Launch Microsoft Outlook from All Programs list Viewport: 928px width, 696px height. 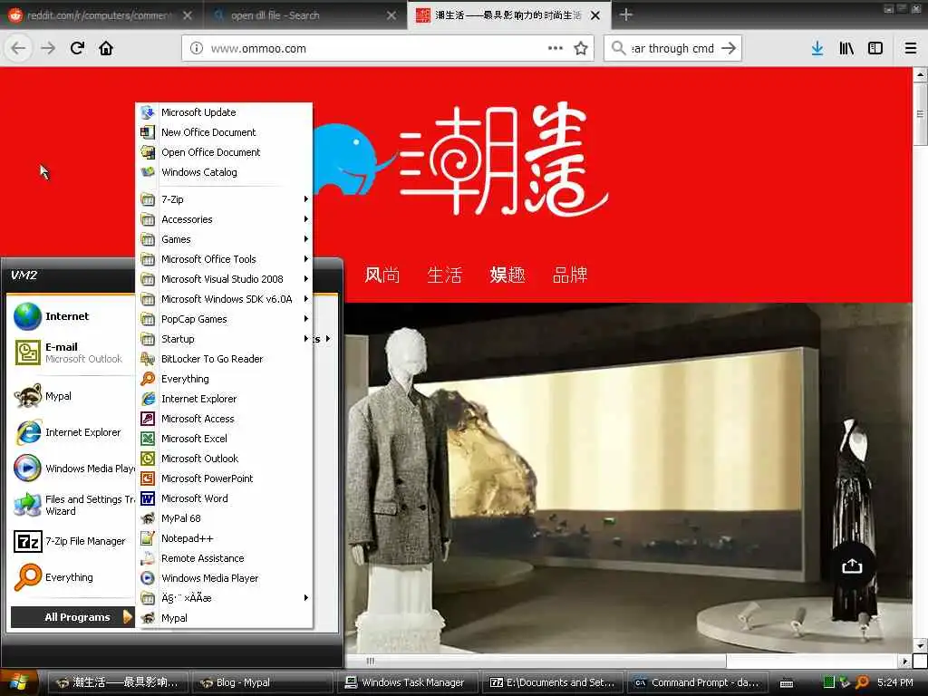coord(224,459)
